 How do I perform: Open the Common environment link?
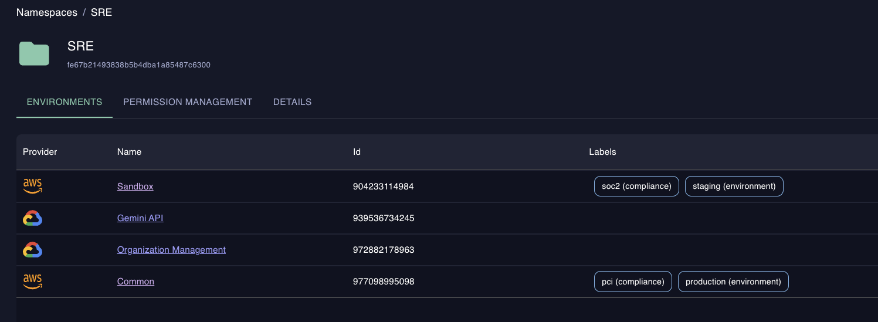click(135, 282)
